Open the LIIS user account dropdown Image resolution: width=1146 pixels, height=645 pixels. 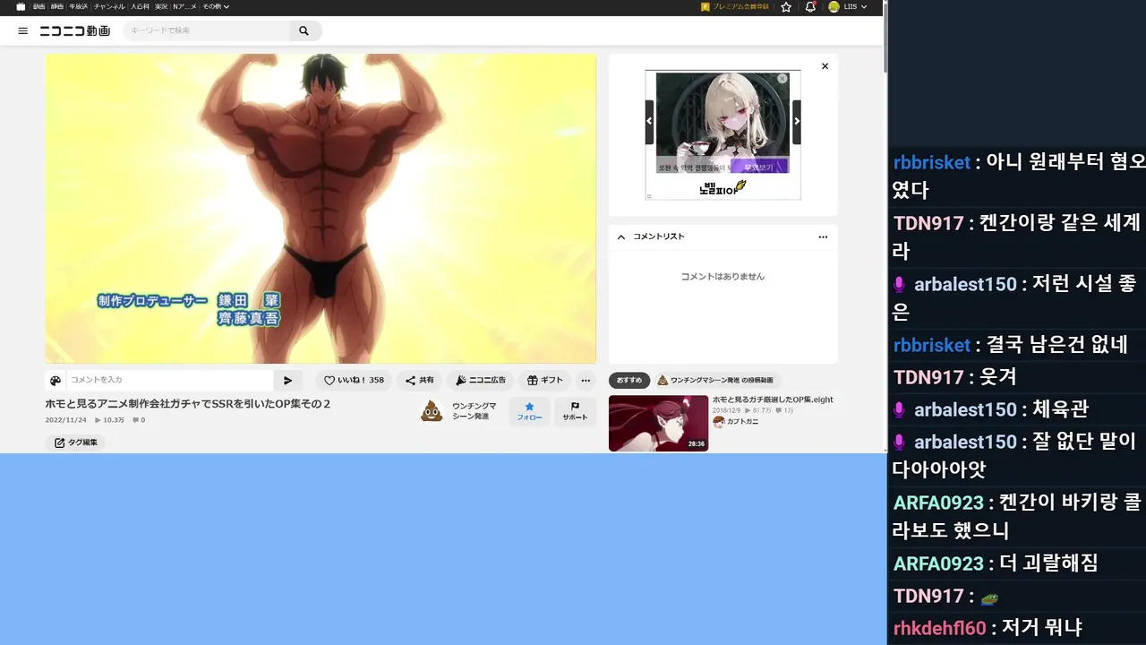point(849,6)
